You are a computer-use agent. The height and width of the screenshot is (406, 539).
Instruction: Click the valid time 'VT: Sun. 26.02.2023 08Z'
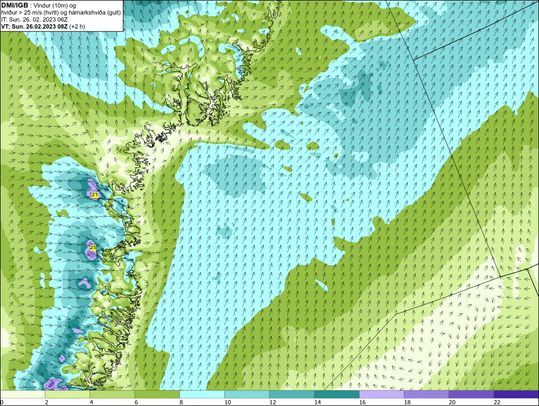(x=34, y=26)
